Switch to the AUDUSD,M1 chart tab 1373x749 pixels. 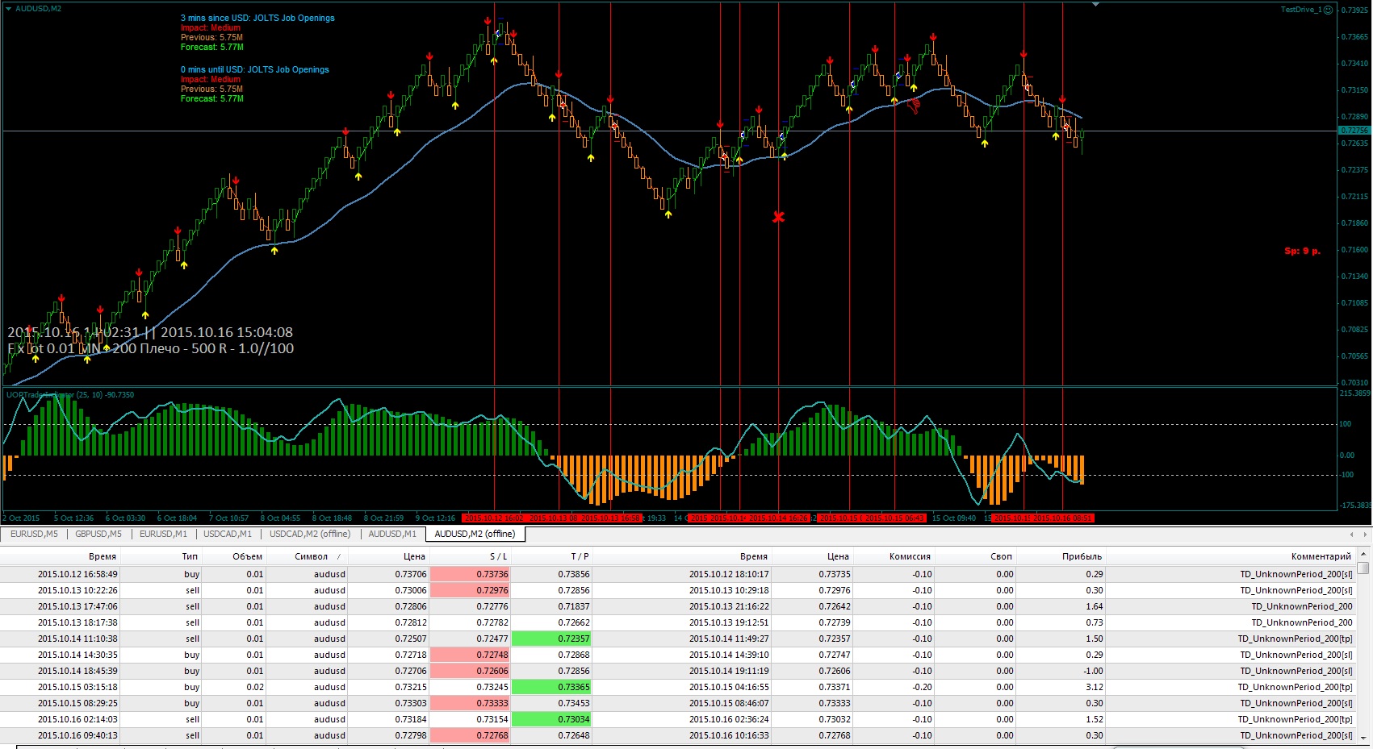pyautogui.click(x=392, y=534)
